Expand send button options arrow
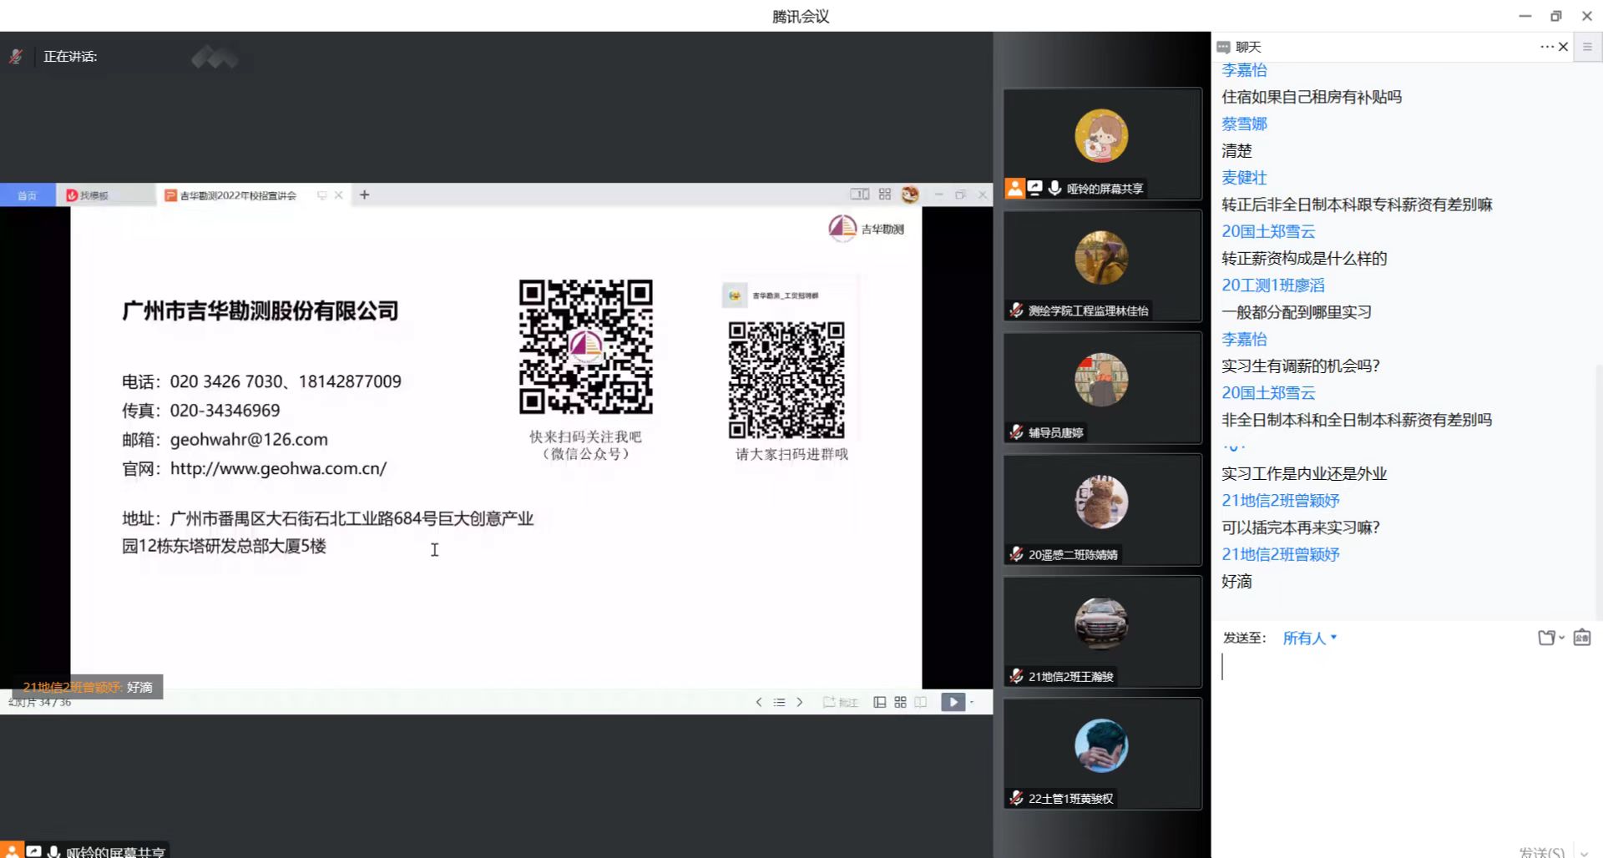Screen dimensions: 1603x858 1584,852
